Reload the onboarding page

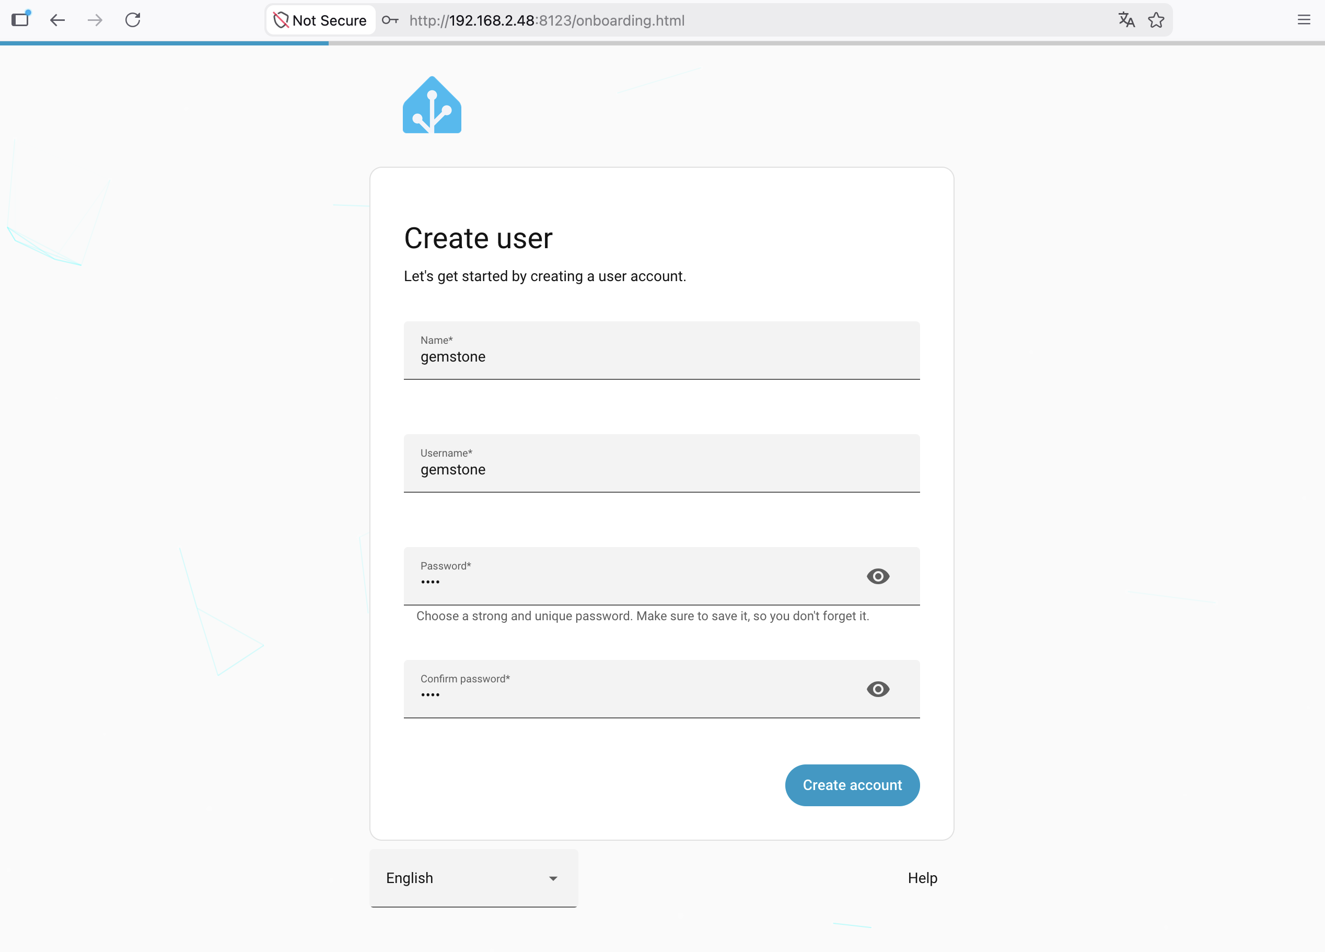(133, 20)
